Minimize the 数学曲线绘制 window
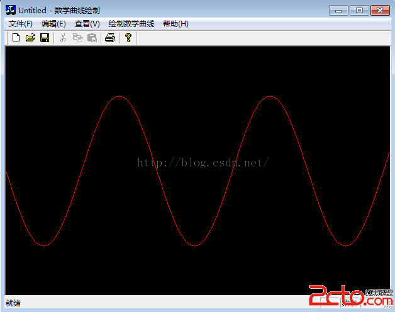The width and height of the screenshot is (395, 312). [x=338, y=11]
